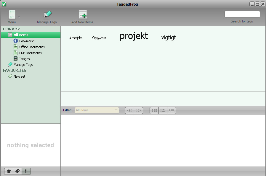Minimize the TaggedFrog window
The width and height of the screenshot is (266, 176).
252,4
